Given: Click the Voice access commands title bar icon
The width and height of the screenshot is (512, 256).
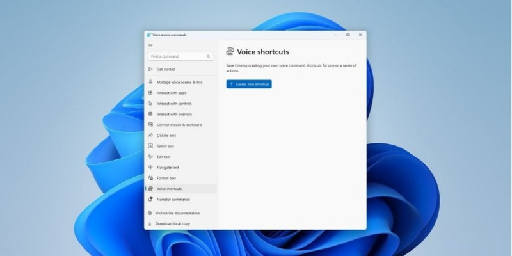Looking at the screenshot, I should point(149,35).
